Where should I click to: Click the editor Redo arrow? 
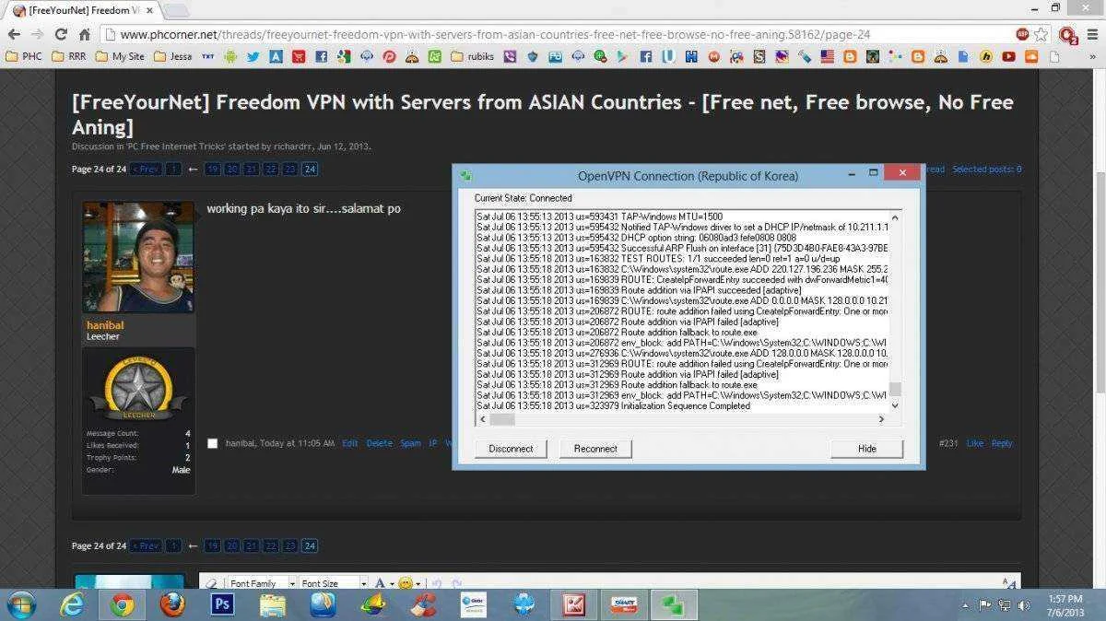(x=456, y=583)
